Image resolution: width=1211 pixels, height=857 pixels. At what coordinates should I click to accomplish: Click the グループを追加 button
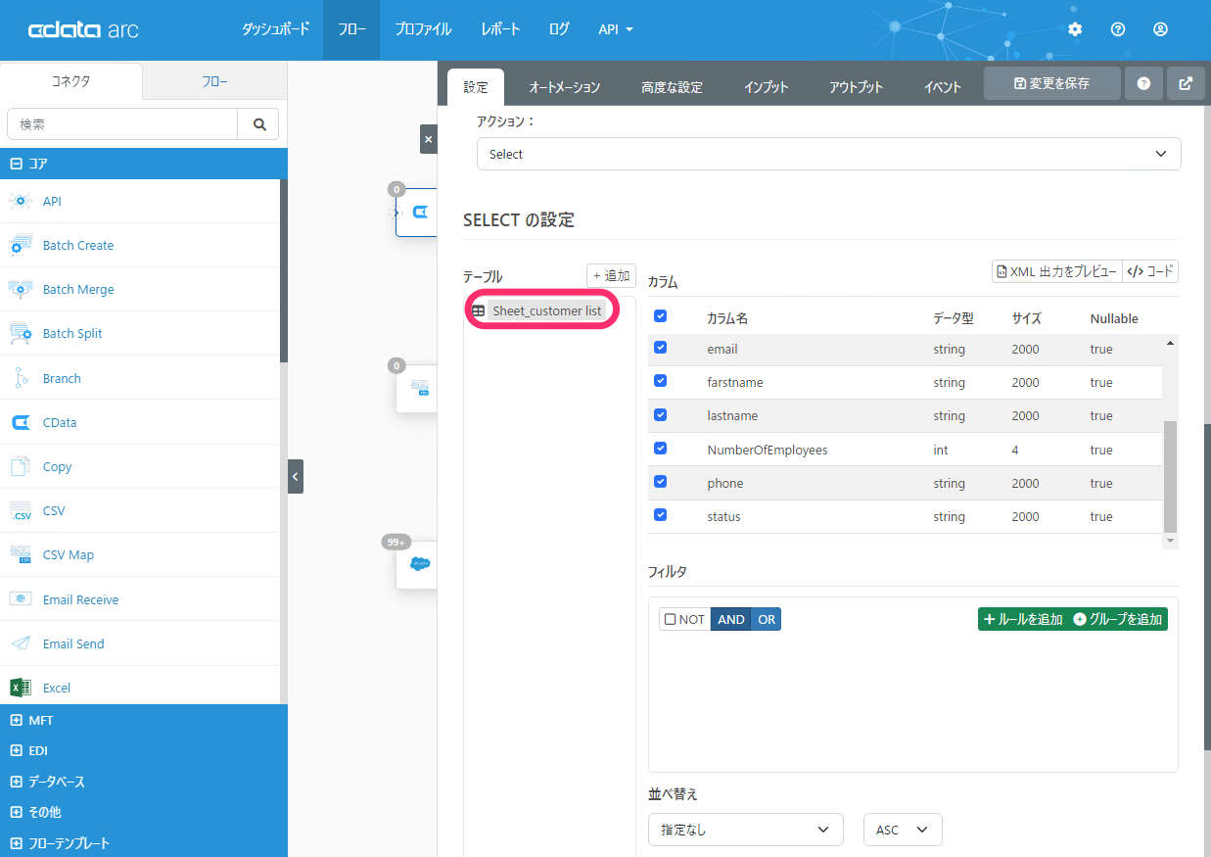(x=1118, y=619)
